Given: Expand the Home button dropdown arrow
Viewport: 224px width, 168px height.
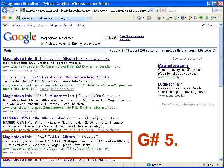Looking at the screenshot, I should click(x=143, y=18).
